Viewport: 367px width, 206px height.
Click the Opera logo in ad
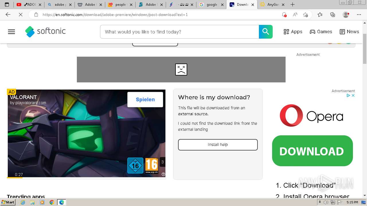point(311,116)
